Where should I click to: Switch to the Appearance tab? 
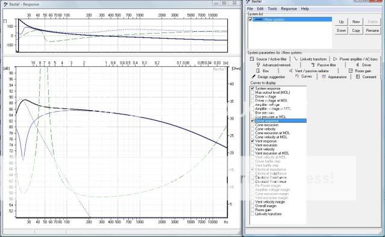[x=334, y=77]
